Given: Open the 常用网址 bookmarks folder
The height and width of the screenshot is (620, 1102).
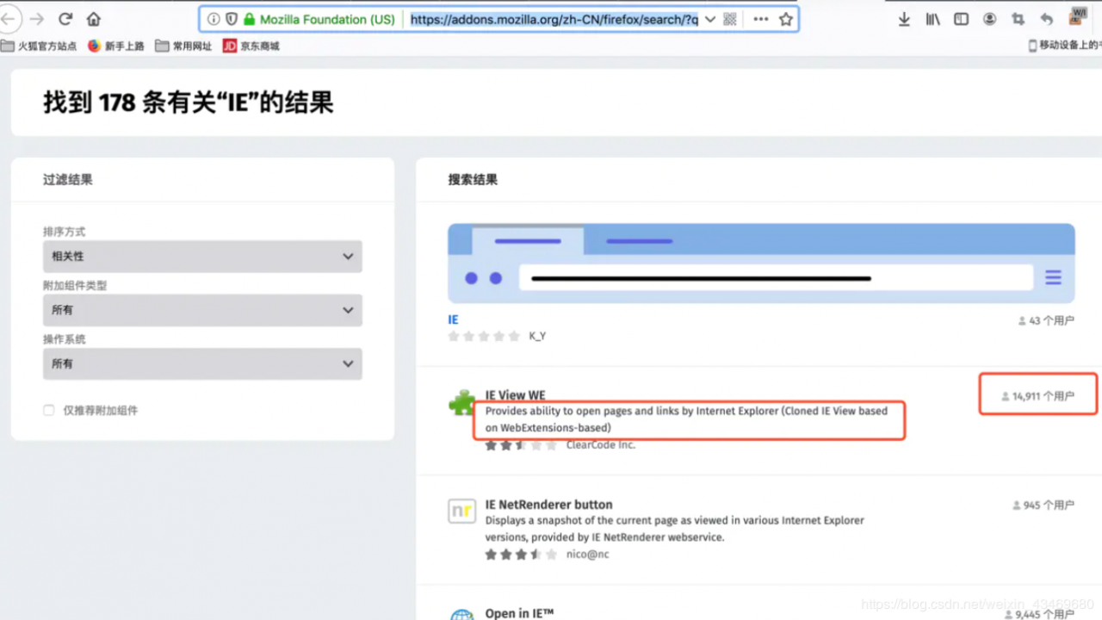Looking at the screenshot, I should pos(183,46).
